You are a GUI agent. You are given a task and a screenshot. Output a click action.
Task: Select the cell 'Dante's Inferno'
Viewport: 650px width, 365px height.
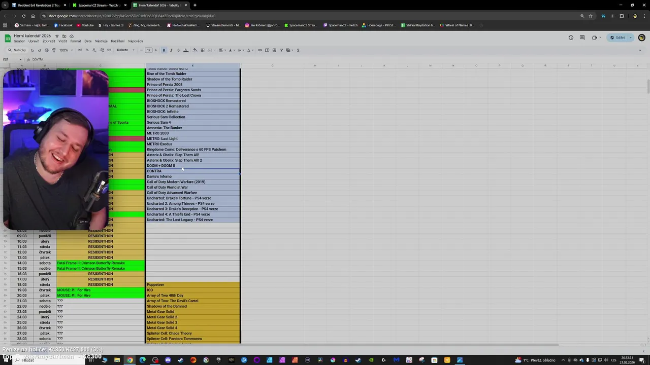[x=193, y=176]
